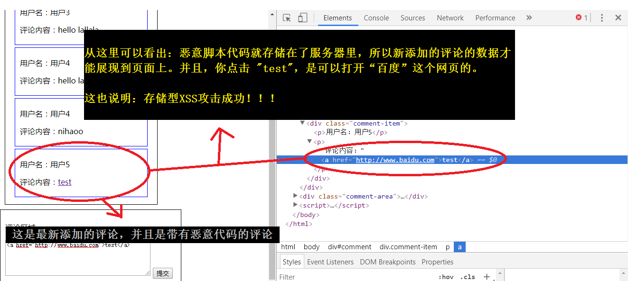Image resolution: width=628 pixels, height=281 pixels.
Task: Expand the script element node
Action: click(x=296, y=205)
